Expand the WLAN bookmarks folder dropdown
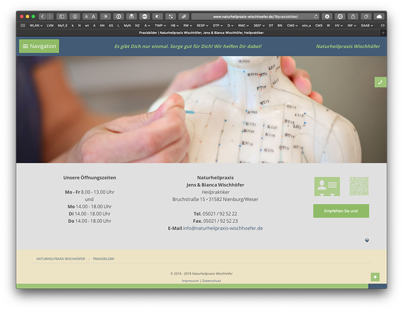 click(36, 25)
